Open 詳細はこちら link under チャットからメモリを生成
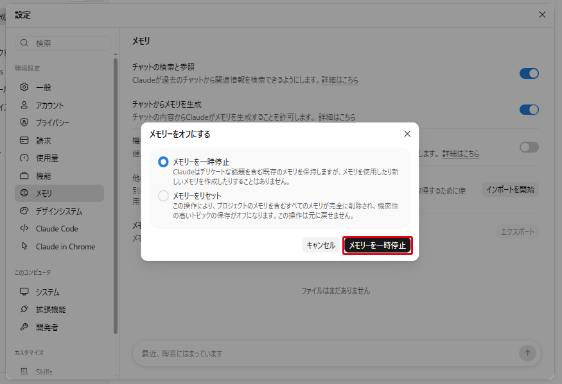 (x=337, y=117)
